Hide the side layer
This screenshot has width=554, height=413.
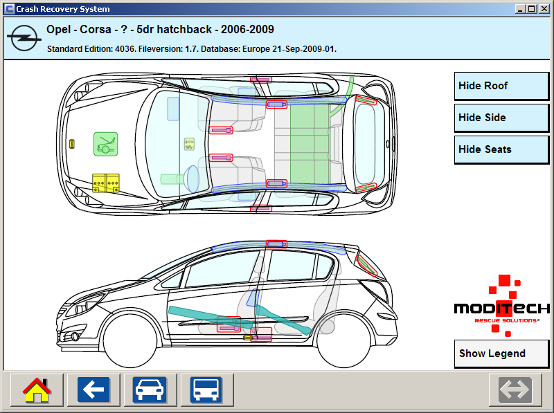[x=501, y=118]
